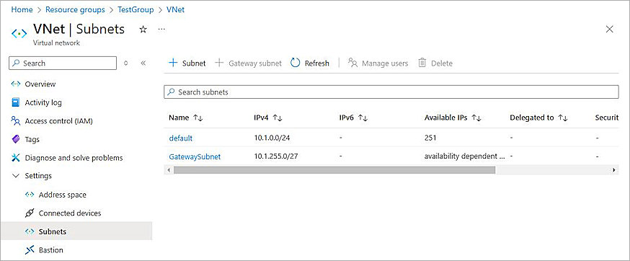Click the 251 available IPs value

click(430, 138)
